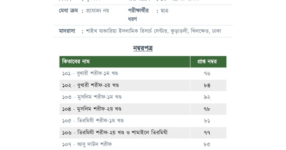This screenshot has width=286, height=150.
Task: Select the score ৭৭ in row ১০৬
Action: [x=207, y=133]
